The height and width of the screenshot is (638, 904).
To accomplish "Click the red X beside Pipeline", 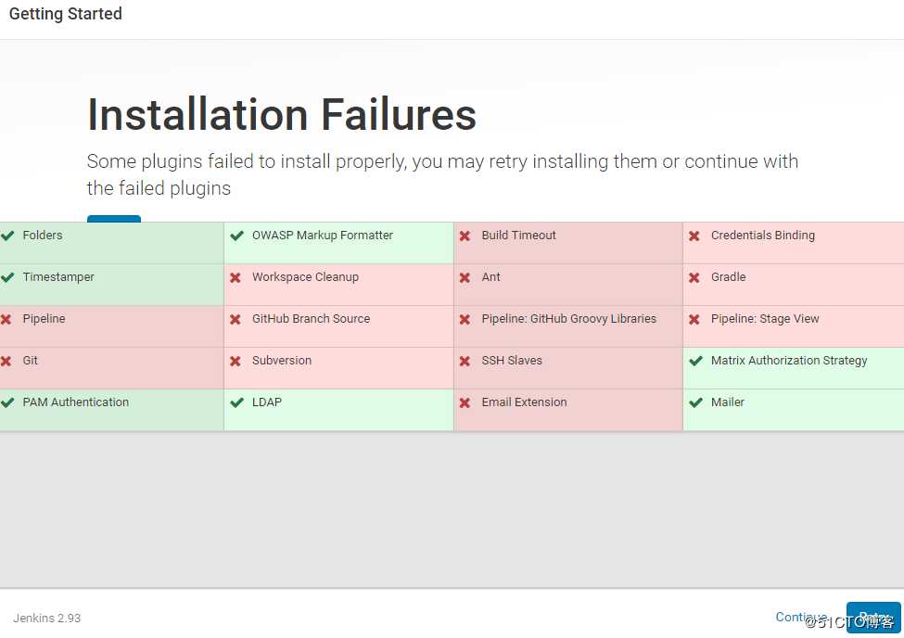I will coord(6,319).
